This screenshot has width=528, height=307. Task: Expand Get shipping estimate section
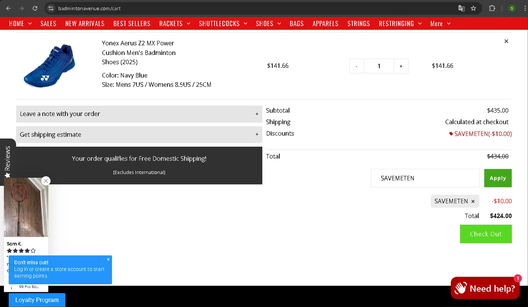coord(139,135)
